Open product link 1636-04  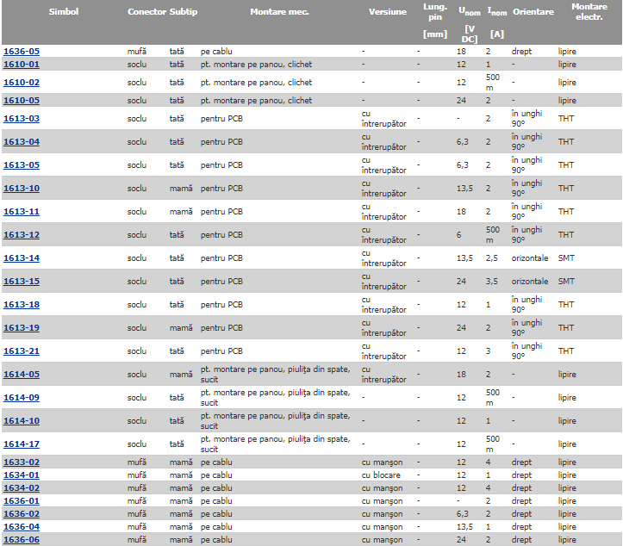22,527
